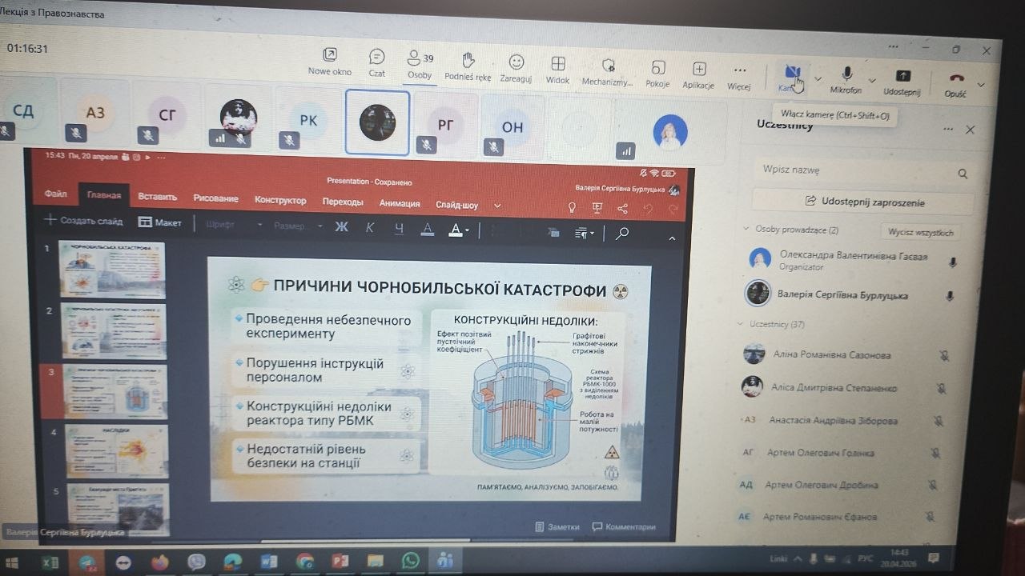Switch to the Вставить ribbon tab
Viewport: 1025px width, 576px height.
pos(157,197)
